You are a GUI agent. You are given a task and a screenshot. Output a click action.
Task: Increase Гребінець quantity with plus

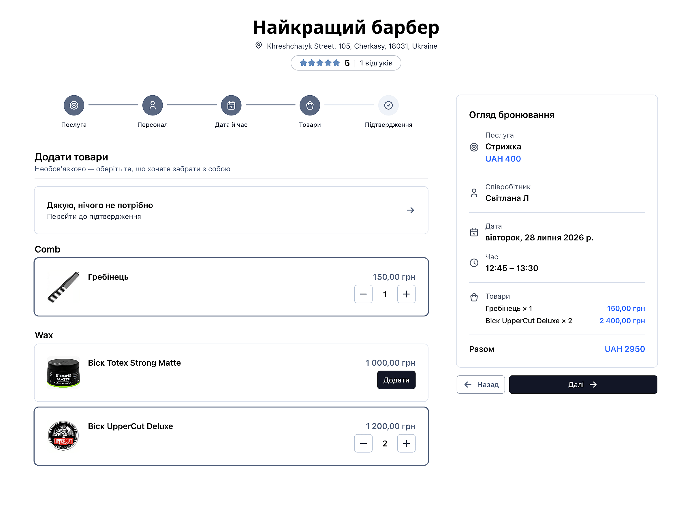[x=406, y=294]
